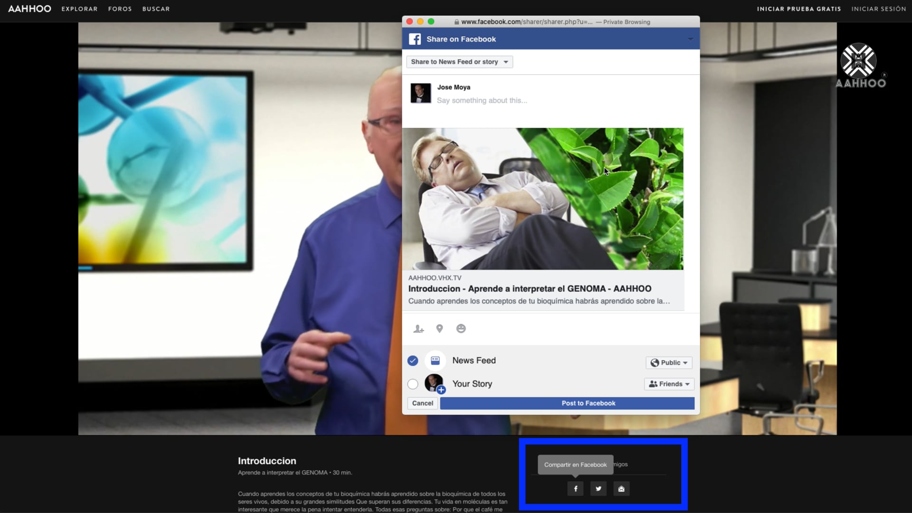Click the 'Say something about this' field
Viewport: 912px width, 513px height.
[x=482, y=100]
